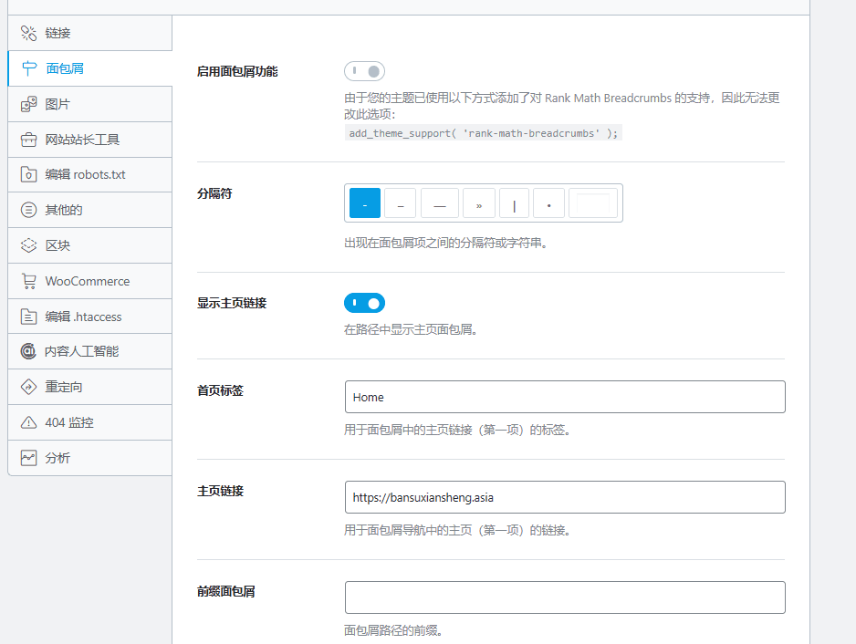This screenshot has width=856, height=644.
Task: Go to the 编辑 robots.txt tab
Action: [x=90, y=174]
